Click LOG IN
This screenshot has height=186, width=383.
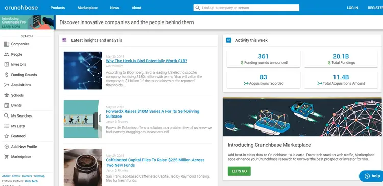point(352,8)
